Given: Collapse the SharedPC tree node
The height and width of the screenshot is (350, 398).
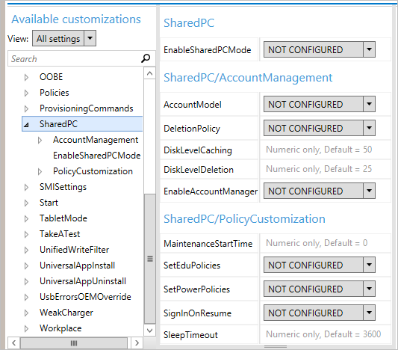Looking at the screenshot, I should coord(26,124).
